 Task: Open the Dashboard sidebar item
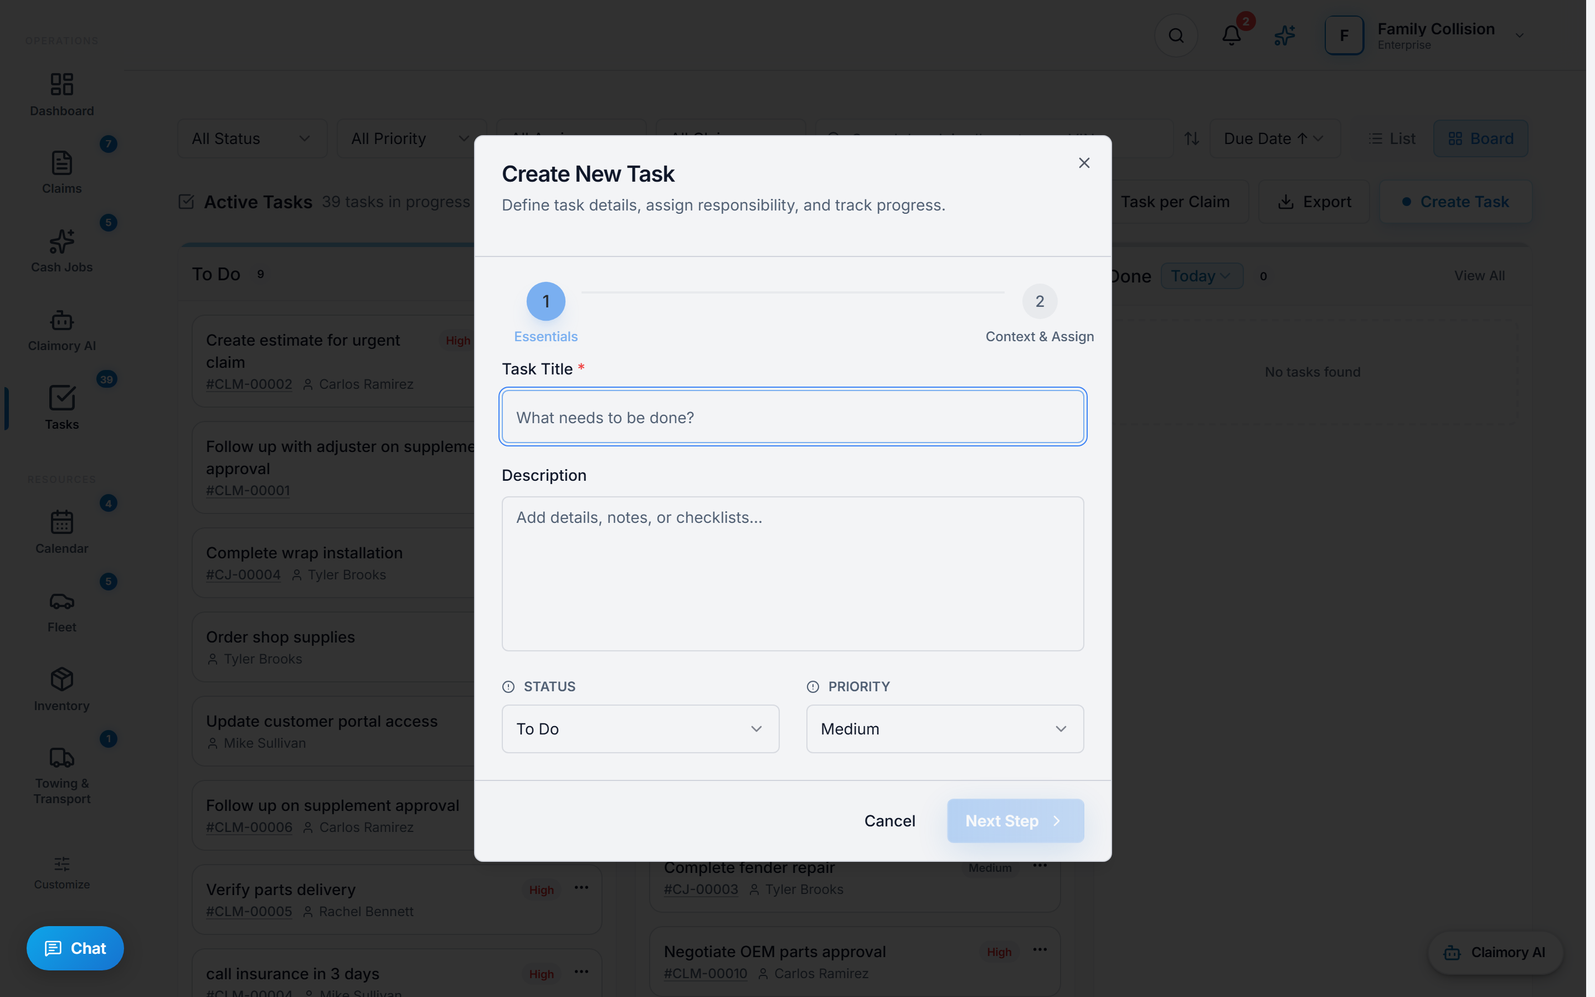pyautogui.click(x=61, y=94)
